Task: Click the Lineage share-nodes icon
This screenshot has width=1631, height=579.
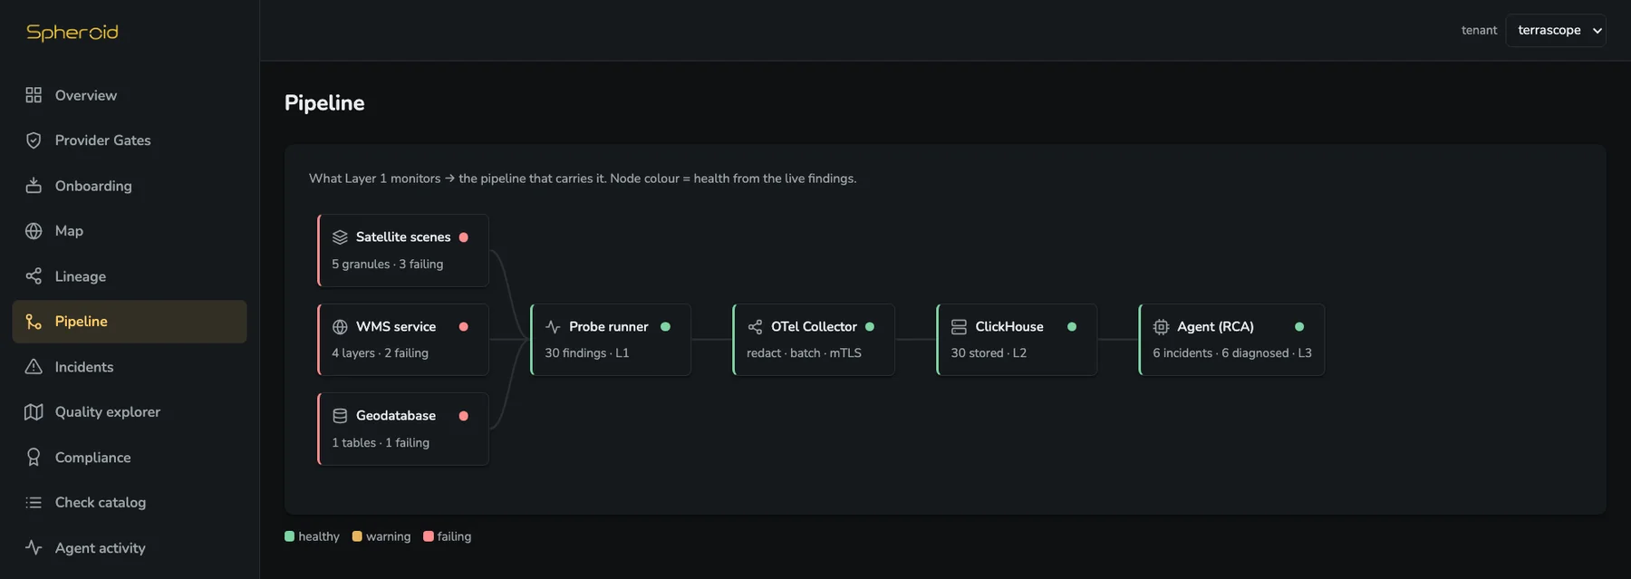Action: click(34, 276)
